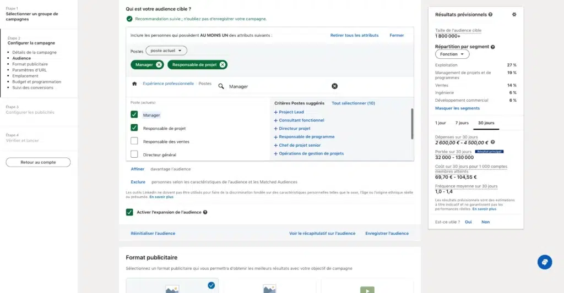Open settings gear in Résultats prévisionnels

[x=514, y=14]
